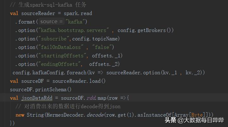Click the 头条 watermark text

click(x=171, y=120)
